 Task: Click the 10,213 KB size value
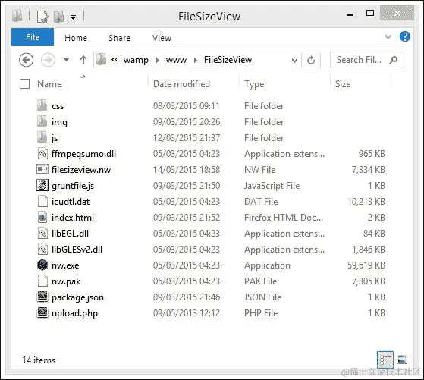pyautogui.click(x=366, y=202)
